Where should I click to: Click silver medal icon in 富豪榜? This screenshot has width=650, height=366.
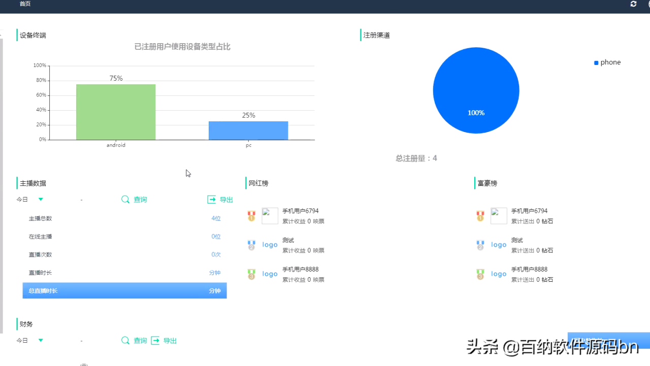(x=480, y=245)
